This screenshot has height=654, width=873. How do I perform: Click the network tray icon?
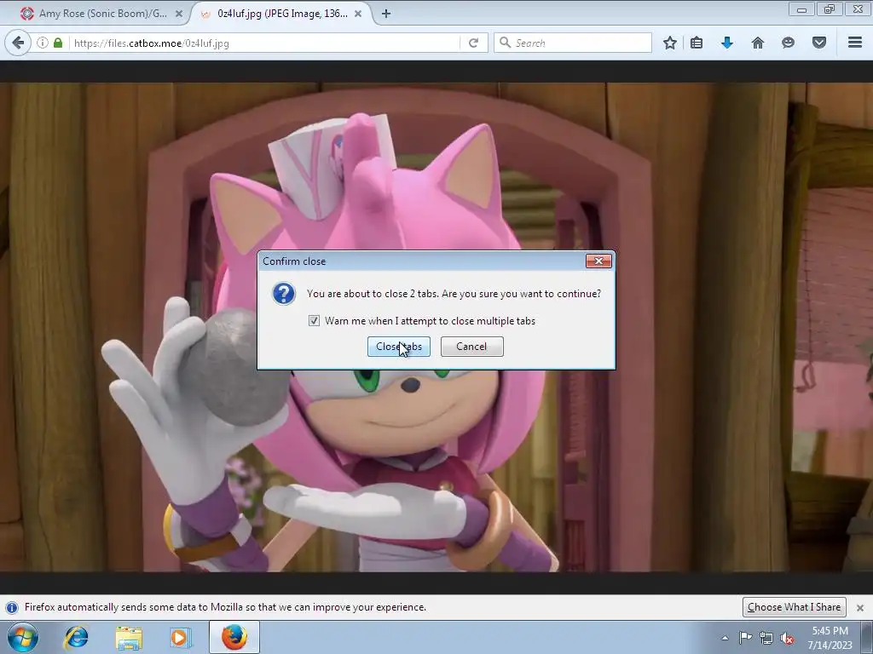pos(766,638)
